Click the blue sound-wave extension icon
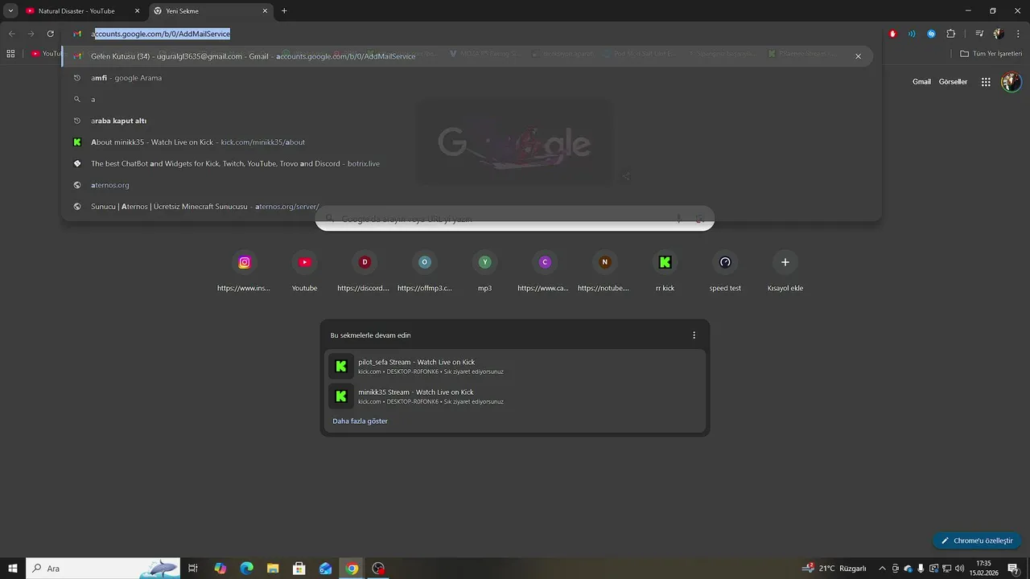 point(912,34)
